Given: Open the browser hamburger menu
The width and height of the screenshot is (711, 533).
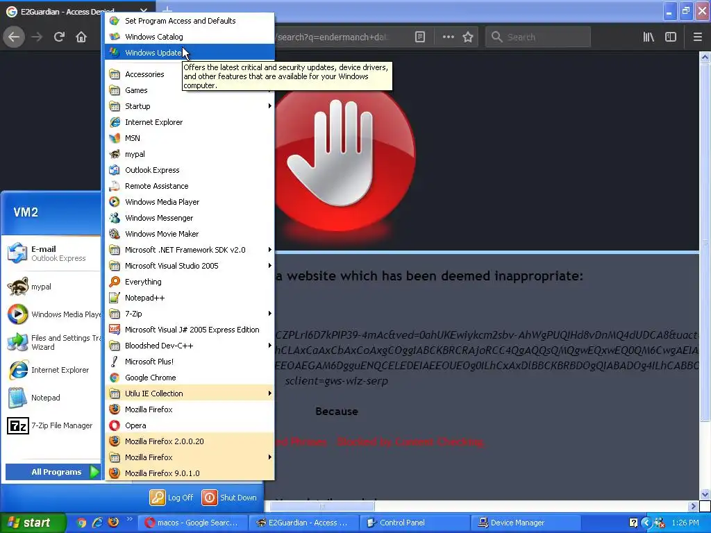Looking at the screenshot, I should tap(697, 37).
